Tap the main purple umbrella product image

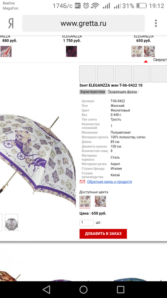click(x=38, y=159)
